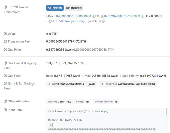
Task: Click the Ethereum icon beside 0 ETH
Action: coord(47,34)
